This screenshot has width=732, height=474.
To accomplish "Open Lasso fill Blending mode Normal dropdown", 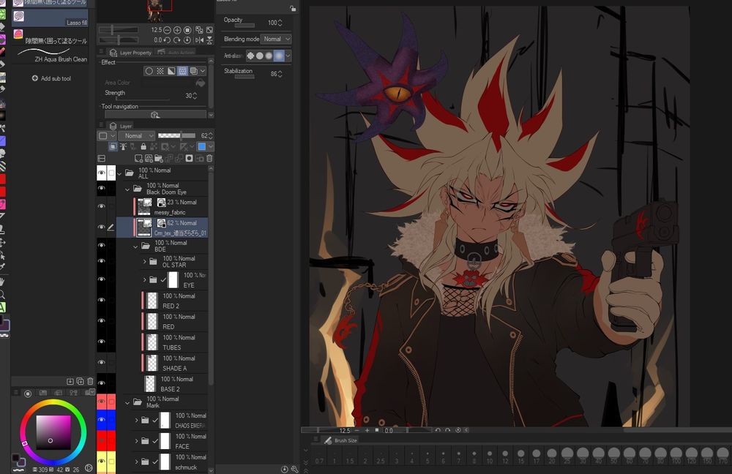I will 275,39.
